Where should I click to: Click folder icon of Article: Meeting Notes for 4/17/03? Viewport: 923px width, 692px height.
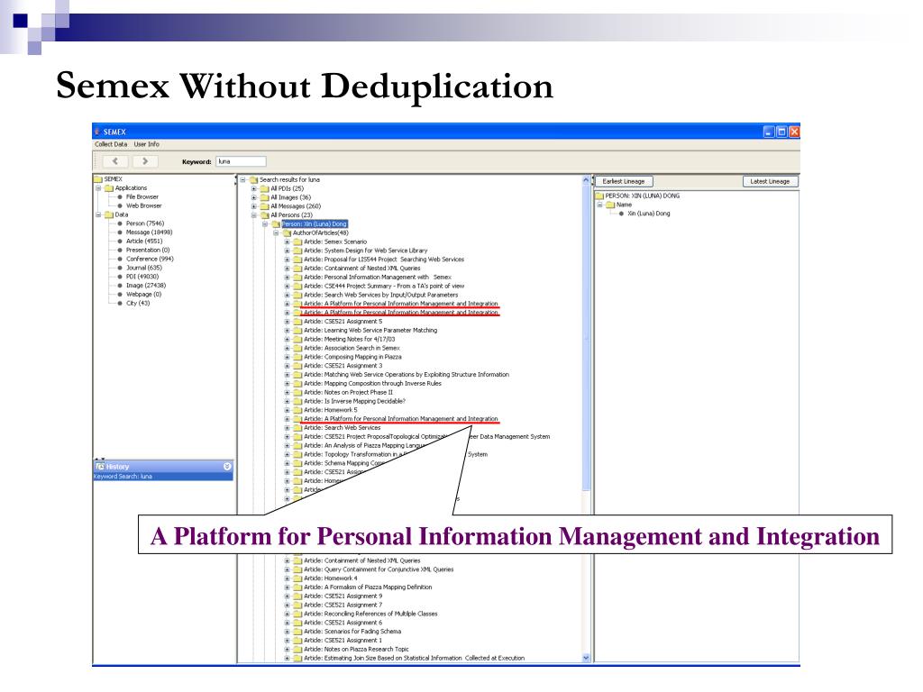pyautogui.click(x=297, y=339)
